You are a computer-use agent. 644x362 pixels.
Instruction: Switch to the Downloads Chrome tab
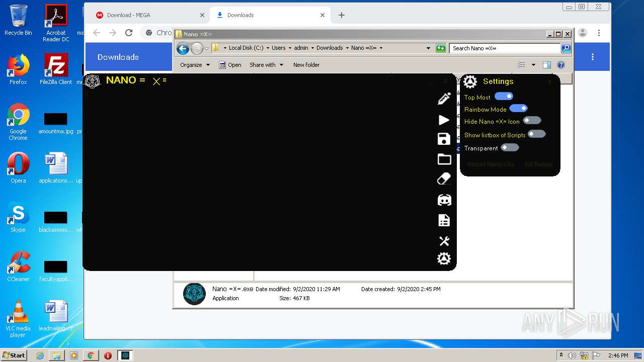pyautogui.click(x=270, y=15)
